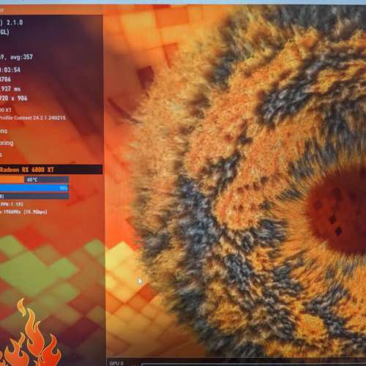Click the Profile Context 24.2.1.240215 line
This screenshot has height=366, width=366.
pyautogui.click(x=33, y=118)
